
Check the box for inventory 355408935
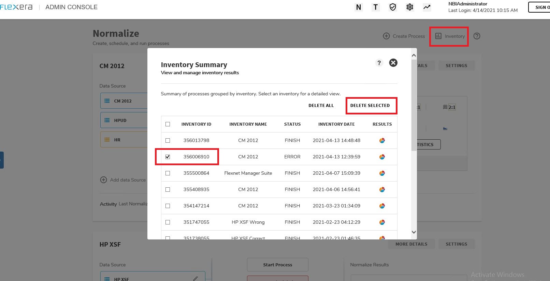click(168, 189)
